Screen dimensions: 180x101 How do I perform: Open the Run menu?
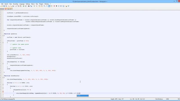tap(37, 4)
